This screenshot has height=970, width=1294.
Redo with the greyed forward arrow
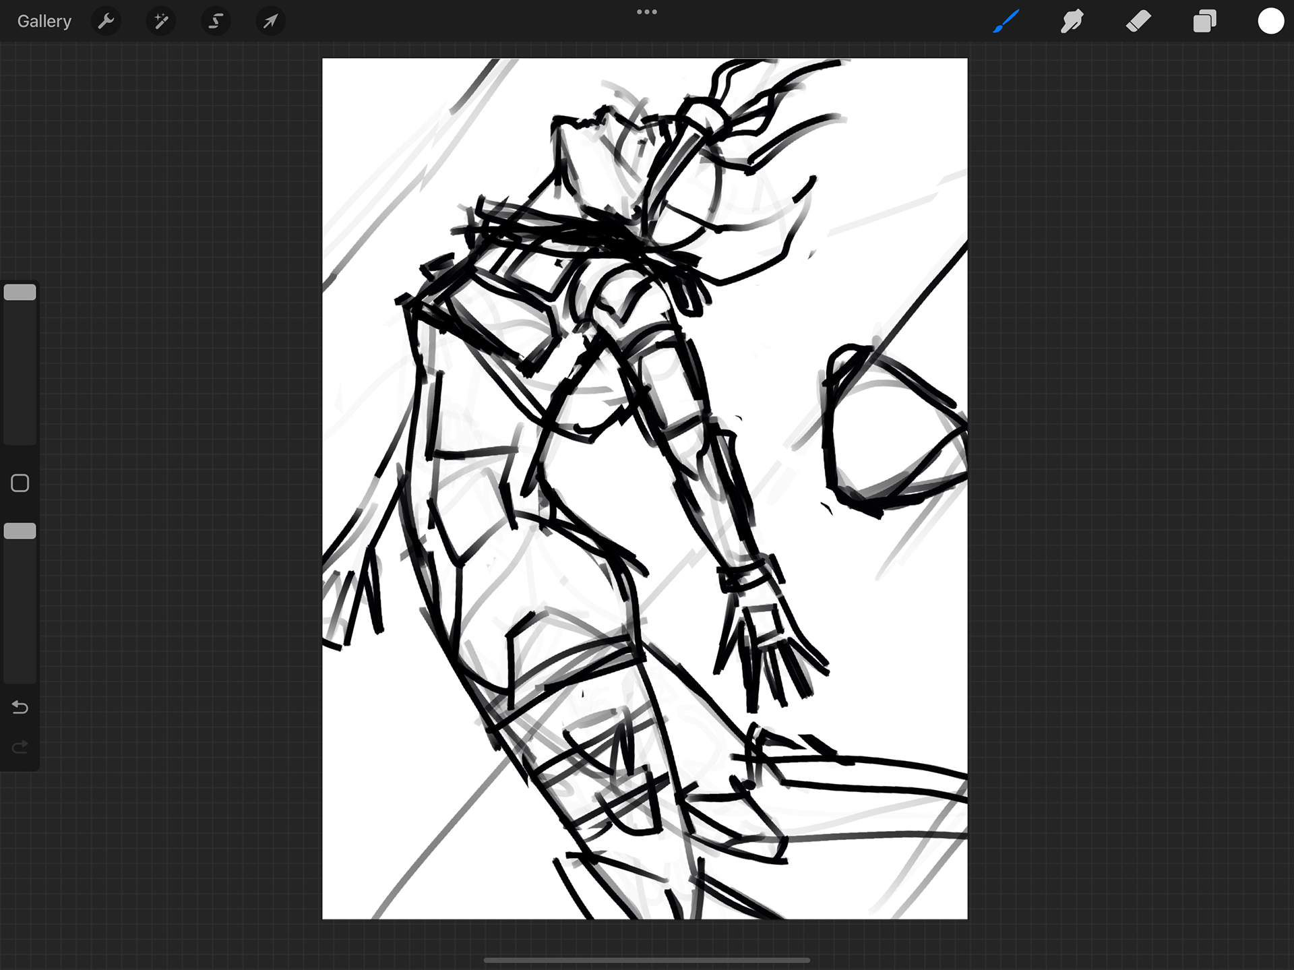point(20,747)
